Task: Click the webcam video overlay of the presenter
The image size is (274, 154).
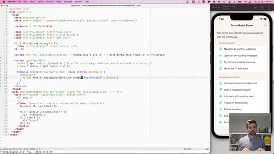Action: point(250,132)
